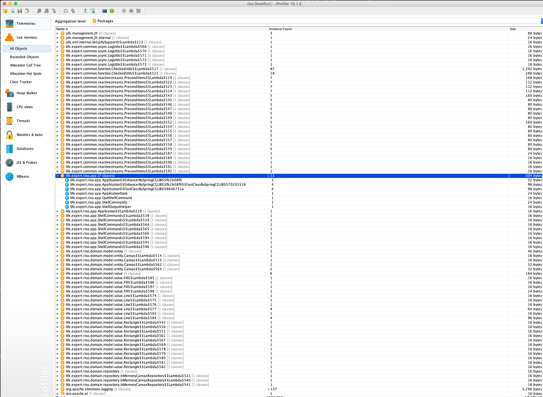Open view settings icon with green checkmark

pyautogui.click(x=92, y=11)
